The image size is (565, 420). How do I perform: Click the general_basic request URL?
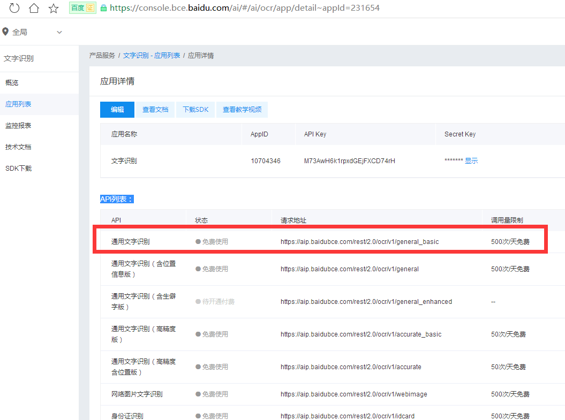tap(359, 242)
